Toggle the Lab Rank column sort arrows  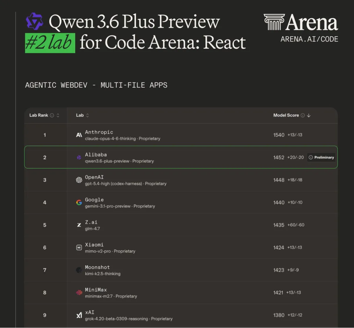[x=58, y=115]
